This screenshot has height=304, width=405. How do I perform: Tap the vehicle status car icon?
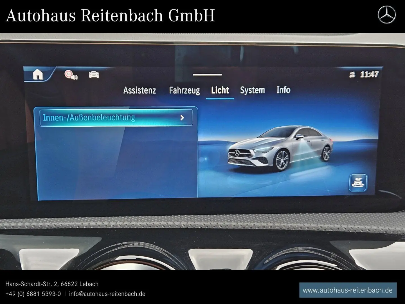[94, 75]
